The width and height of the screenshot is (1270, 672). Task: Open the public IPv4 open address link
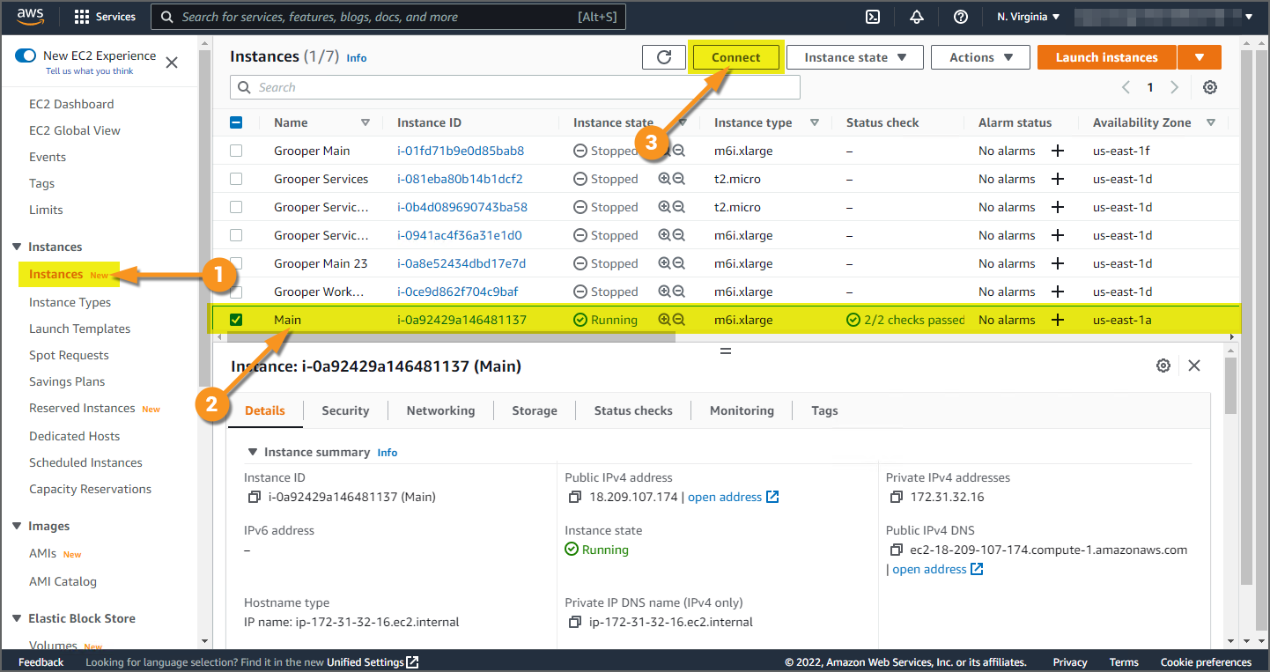pyautogui.click(x=733, y=497)
